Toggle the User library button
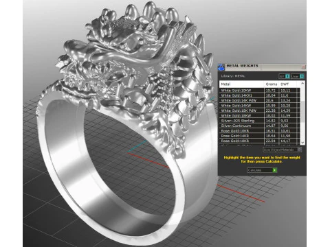330x247 pixels. pos(298,76)
